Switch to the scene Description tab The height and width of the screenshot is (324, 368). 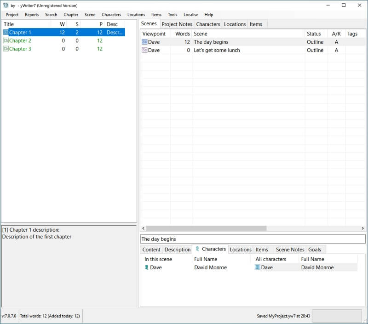click(x=178, y=250)
